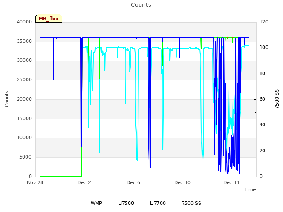283x212 pixels.
Task: Click the green LI7500 legend color marker
Action: 112,204
